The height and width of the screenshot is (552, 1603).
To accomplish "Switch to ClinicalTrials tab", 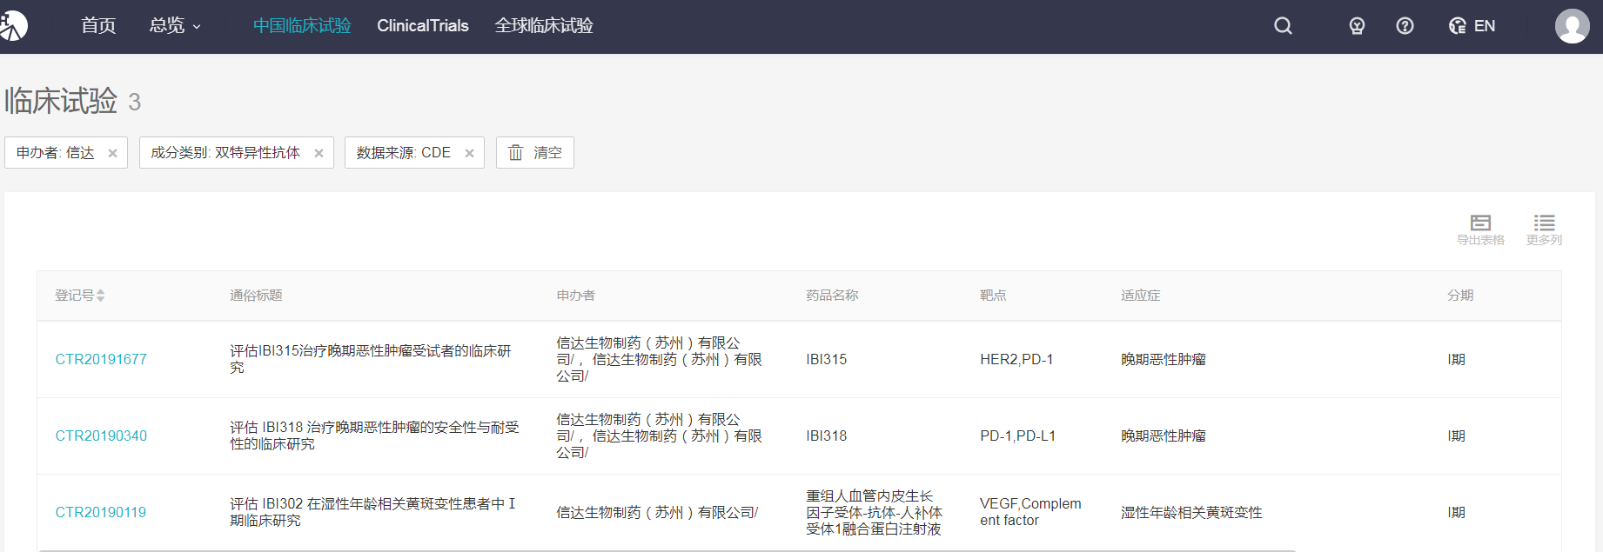I will pyautogui.click(x=423, y=26).
